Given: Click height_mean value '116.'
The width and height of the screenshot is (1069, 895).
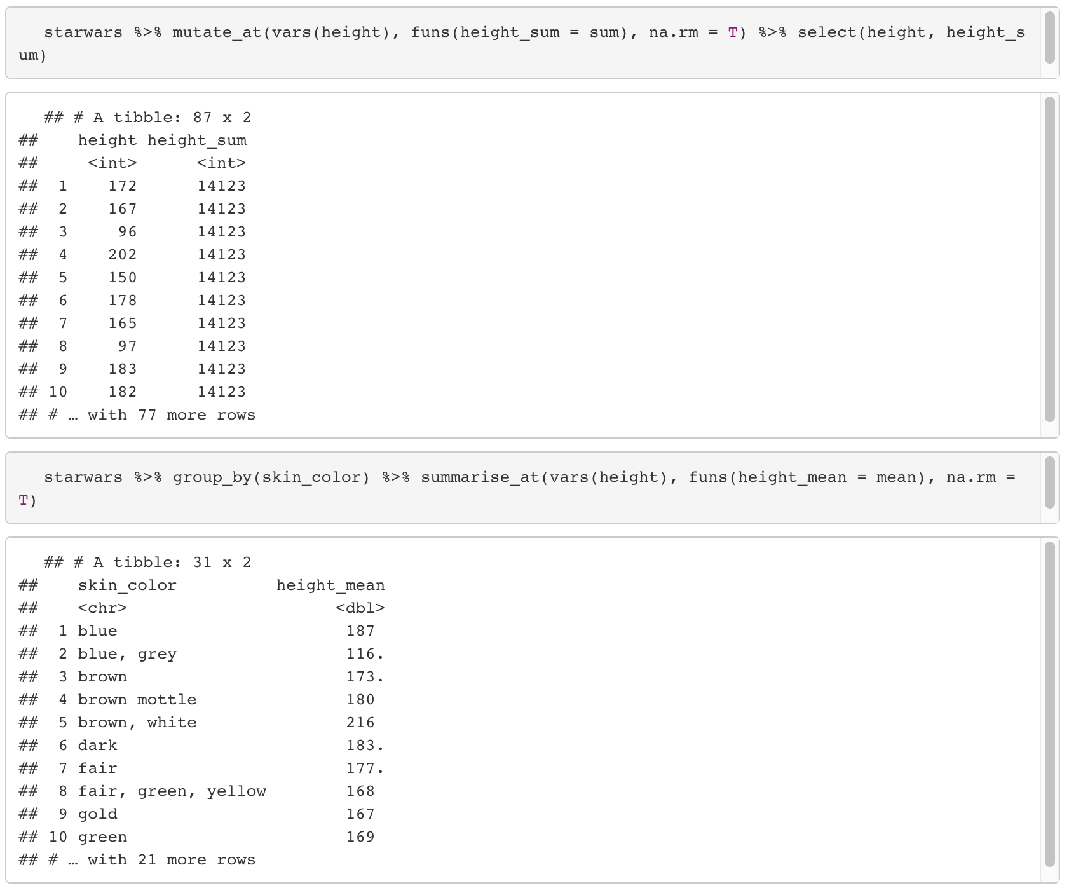Looking at the screenshot, I should tap(365, 654).
